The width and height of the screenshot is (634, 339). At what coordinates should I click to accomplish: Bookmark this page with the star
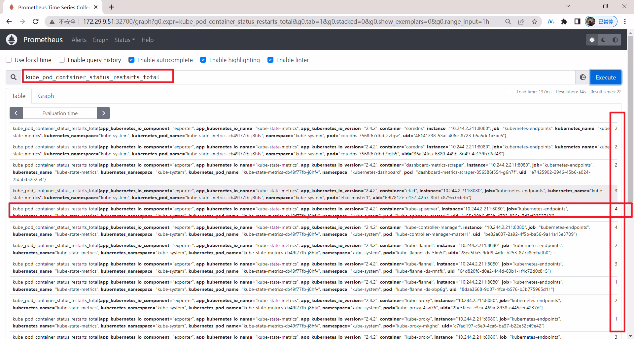535,22
